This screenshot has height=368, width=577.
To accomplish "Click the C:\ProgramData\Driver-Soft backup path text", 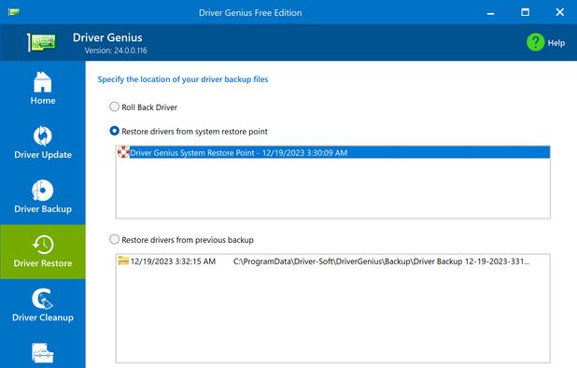I will [381, 262].
